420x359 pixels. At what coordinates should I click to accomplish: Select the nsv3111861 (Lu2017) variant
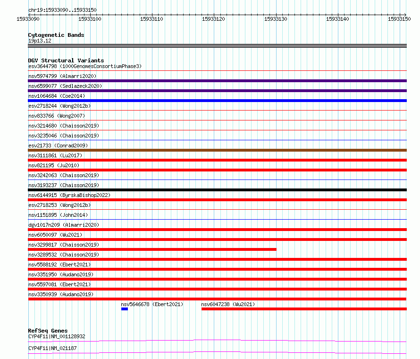(x=55, y=155)
